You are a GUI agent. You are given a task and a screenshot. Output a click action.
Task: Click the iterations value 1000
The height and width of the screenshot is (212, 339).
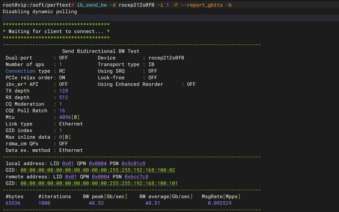tap(44, 203)
